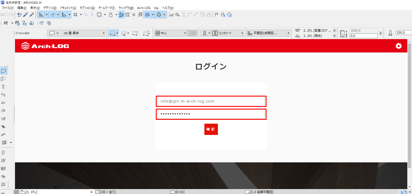
Task: Open the 中心 reference line dropdown
Action: coord(171,33)
